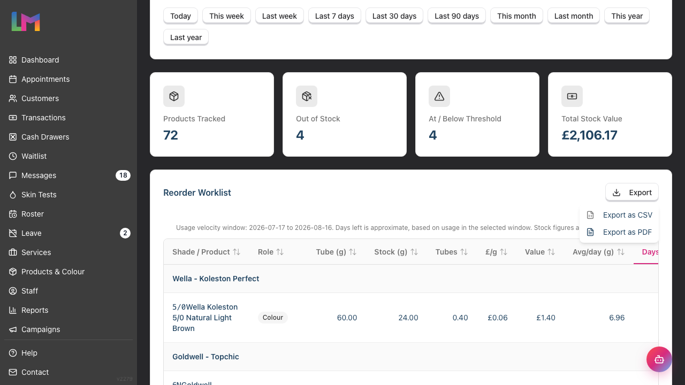Click the Customers people icon

point(13,98)
